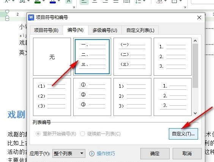Viewport: 214px width, 162px height.
Task: Open the 自定义列表(L) tab
Action: pos(140,30)
